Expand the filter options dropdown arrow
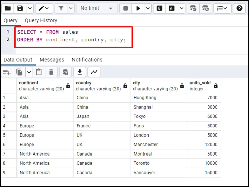 coord(71,8)
